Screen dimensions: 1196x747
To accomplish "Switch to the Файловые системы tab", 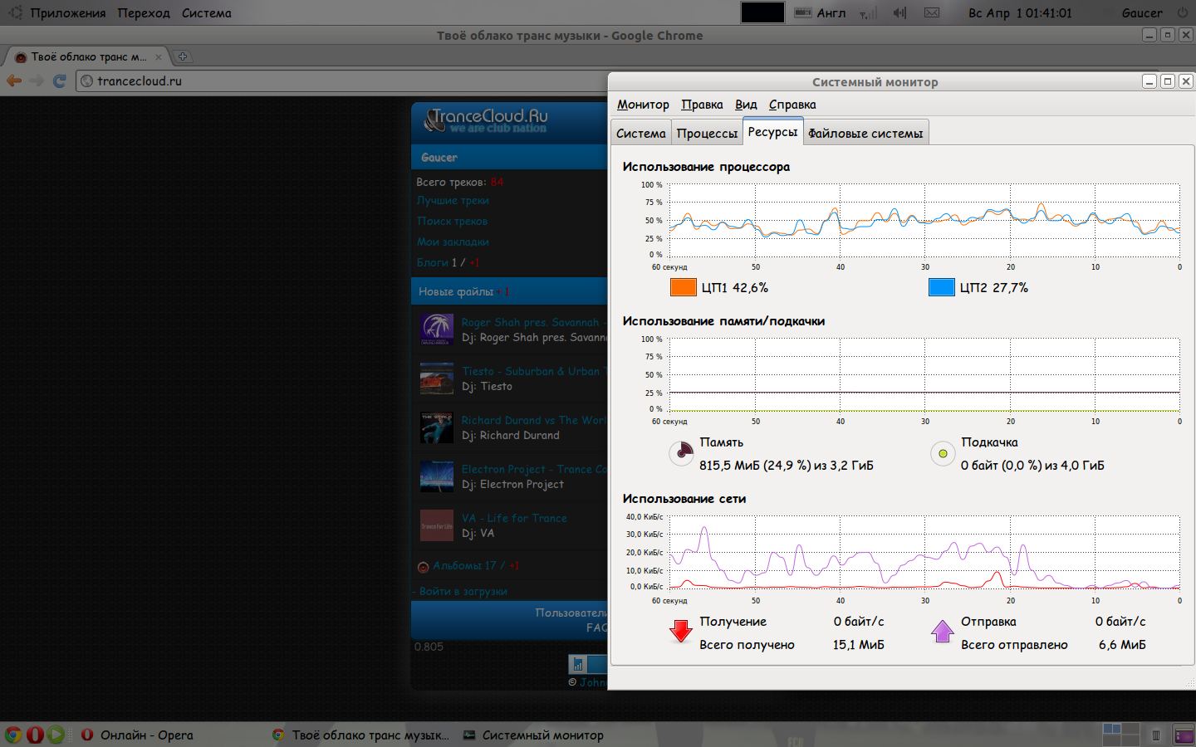I will (x=865, y=133).
